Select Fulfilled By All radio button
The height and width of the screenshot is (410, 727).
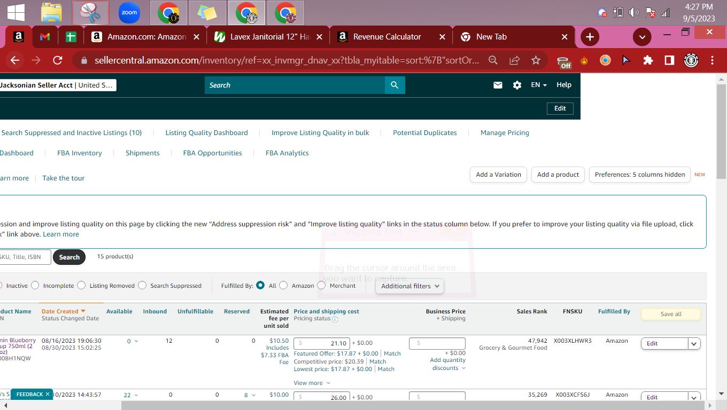(x=260, y=286)
